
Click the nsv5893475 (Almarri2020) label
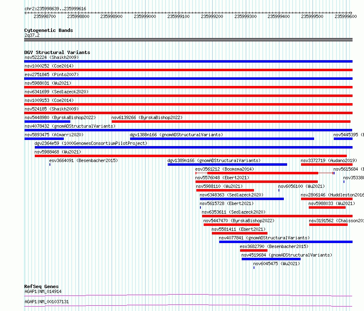pyautogui.click(x=54, y=135)
